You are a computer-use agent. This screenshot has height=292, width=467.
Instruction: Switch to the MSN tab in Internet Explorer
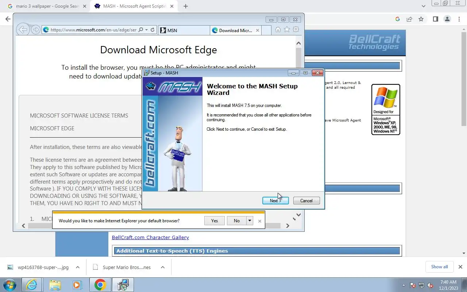point(184,30)
